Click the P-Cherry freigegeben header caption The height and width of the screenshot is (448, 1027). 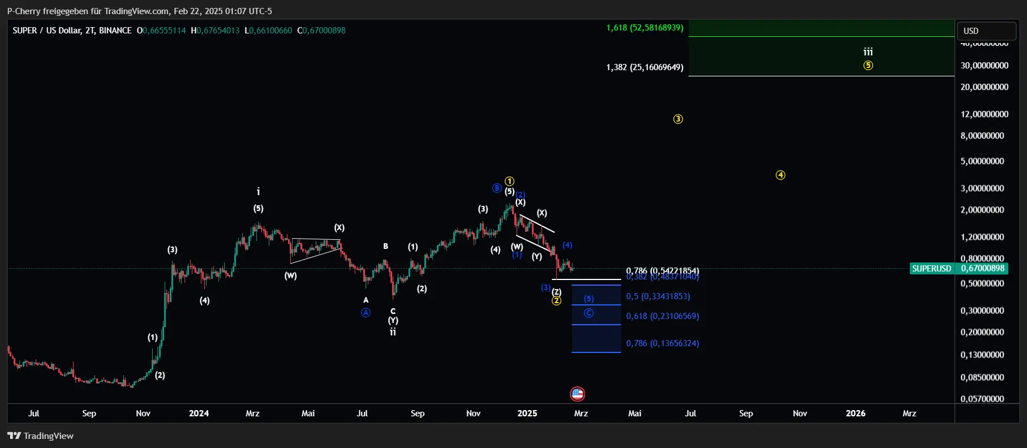pyautogui.click(x=139, y=11)
